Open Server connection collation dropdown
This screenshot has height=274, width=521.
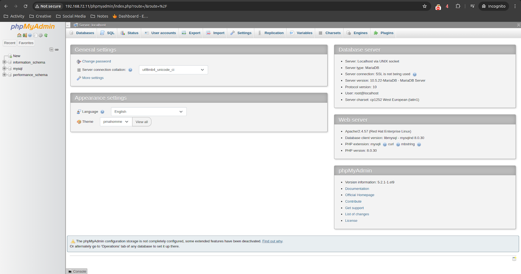[x=173, y=70]
